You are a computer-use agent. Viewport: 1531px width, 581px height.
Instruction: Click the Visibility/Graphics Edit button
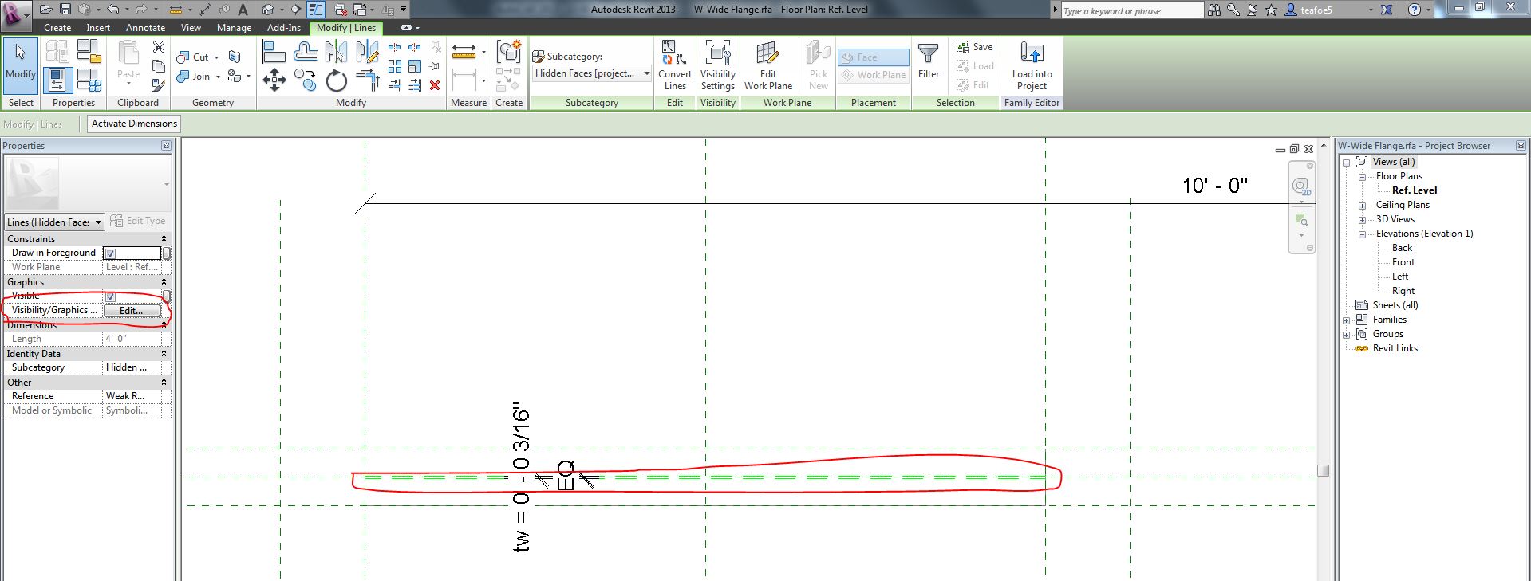coord(132,311)
